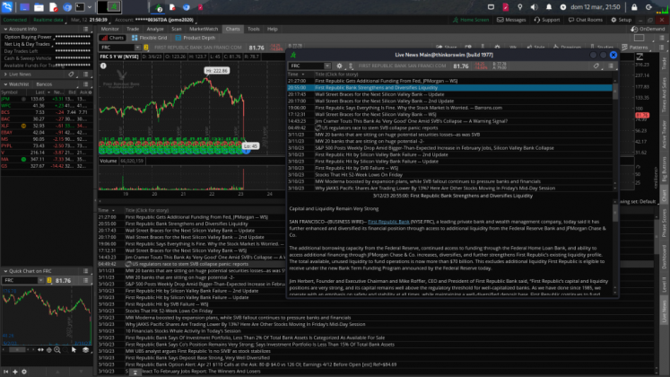Image resolution: width=670 pixels, height=377 pixels.
Task: Open the chart symbol FRC dropdown
Action: tap(137, 48)
